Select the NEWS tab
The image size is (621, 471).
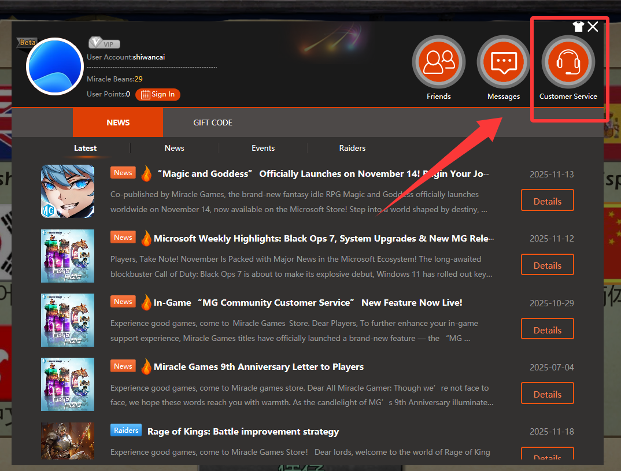click(118, 123)
